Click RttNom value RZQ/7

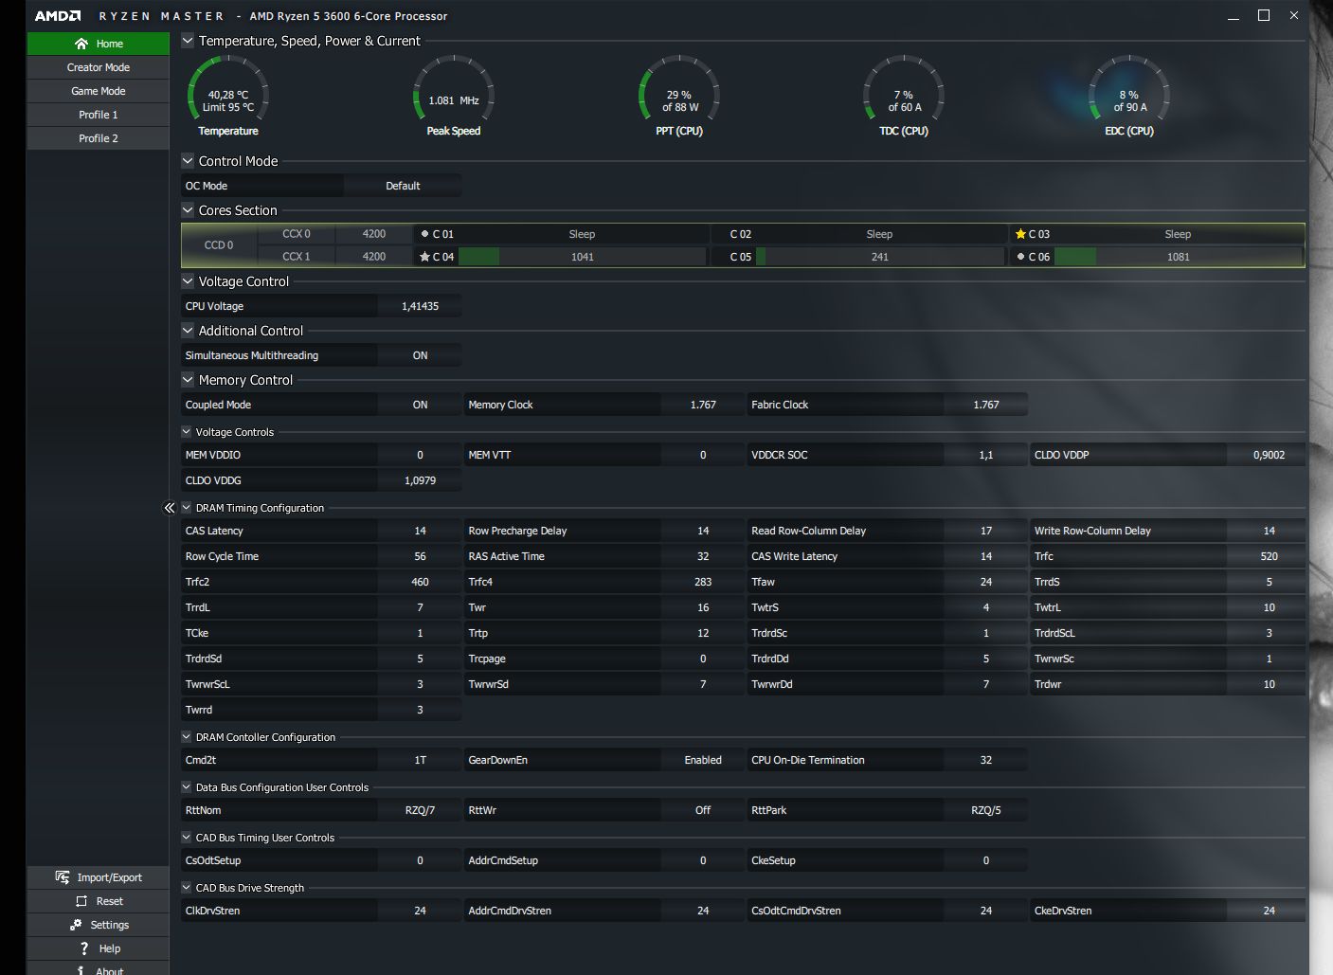[x=420, y=810]
